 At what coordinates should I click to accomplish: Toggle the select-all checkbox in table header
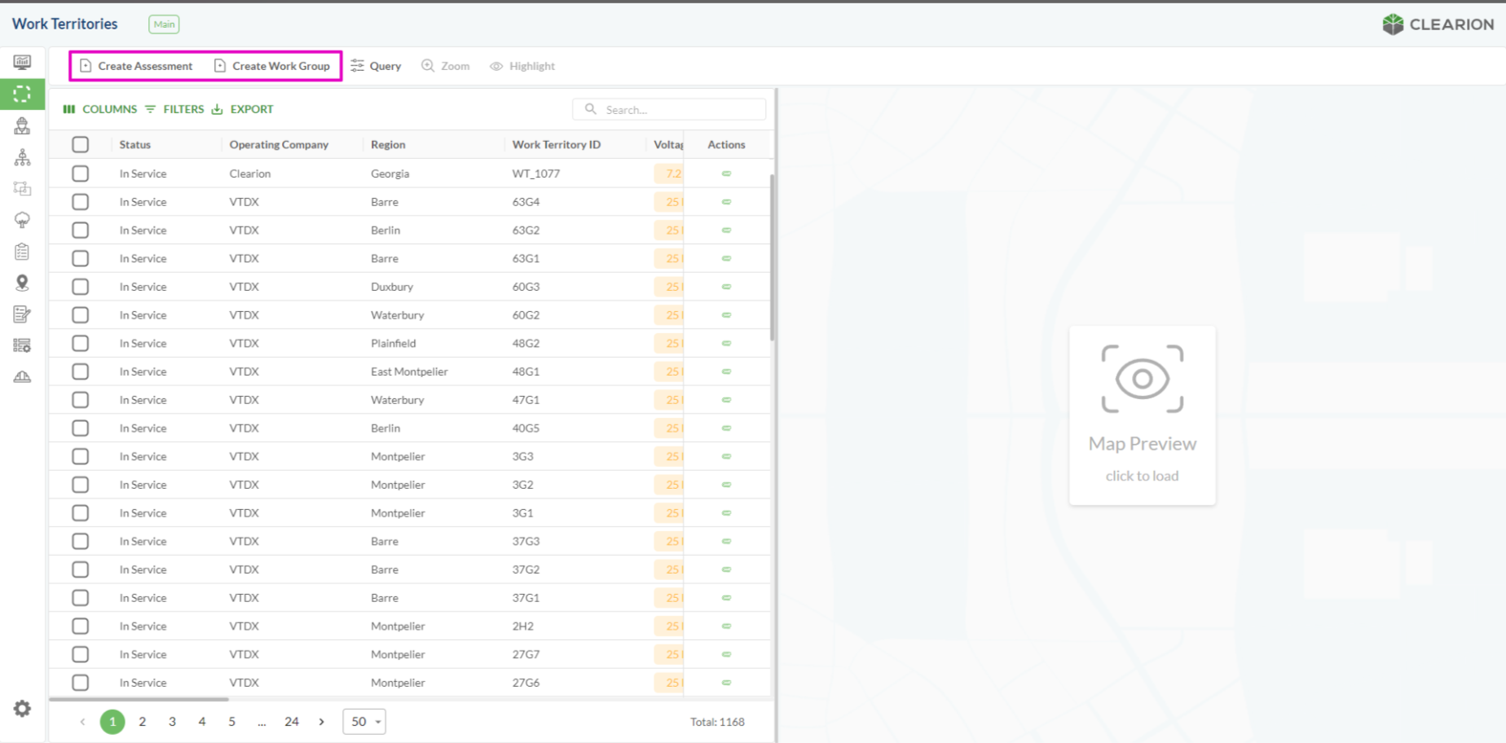coord(80,145)
